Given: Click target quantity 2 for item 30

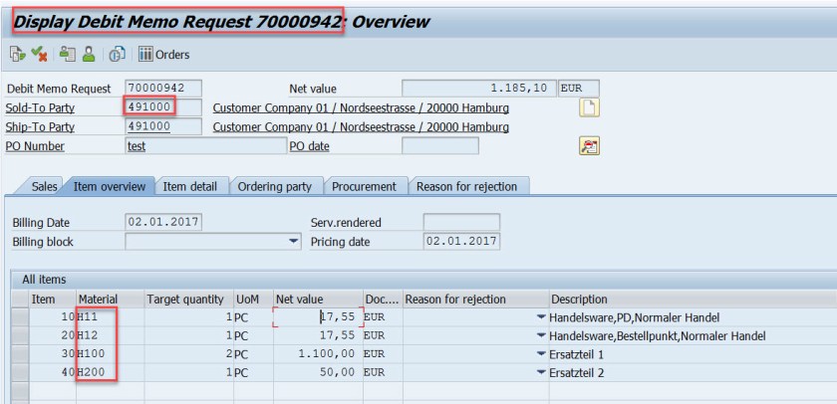Looking at the screenshot, I should [189, 354].
